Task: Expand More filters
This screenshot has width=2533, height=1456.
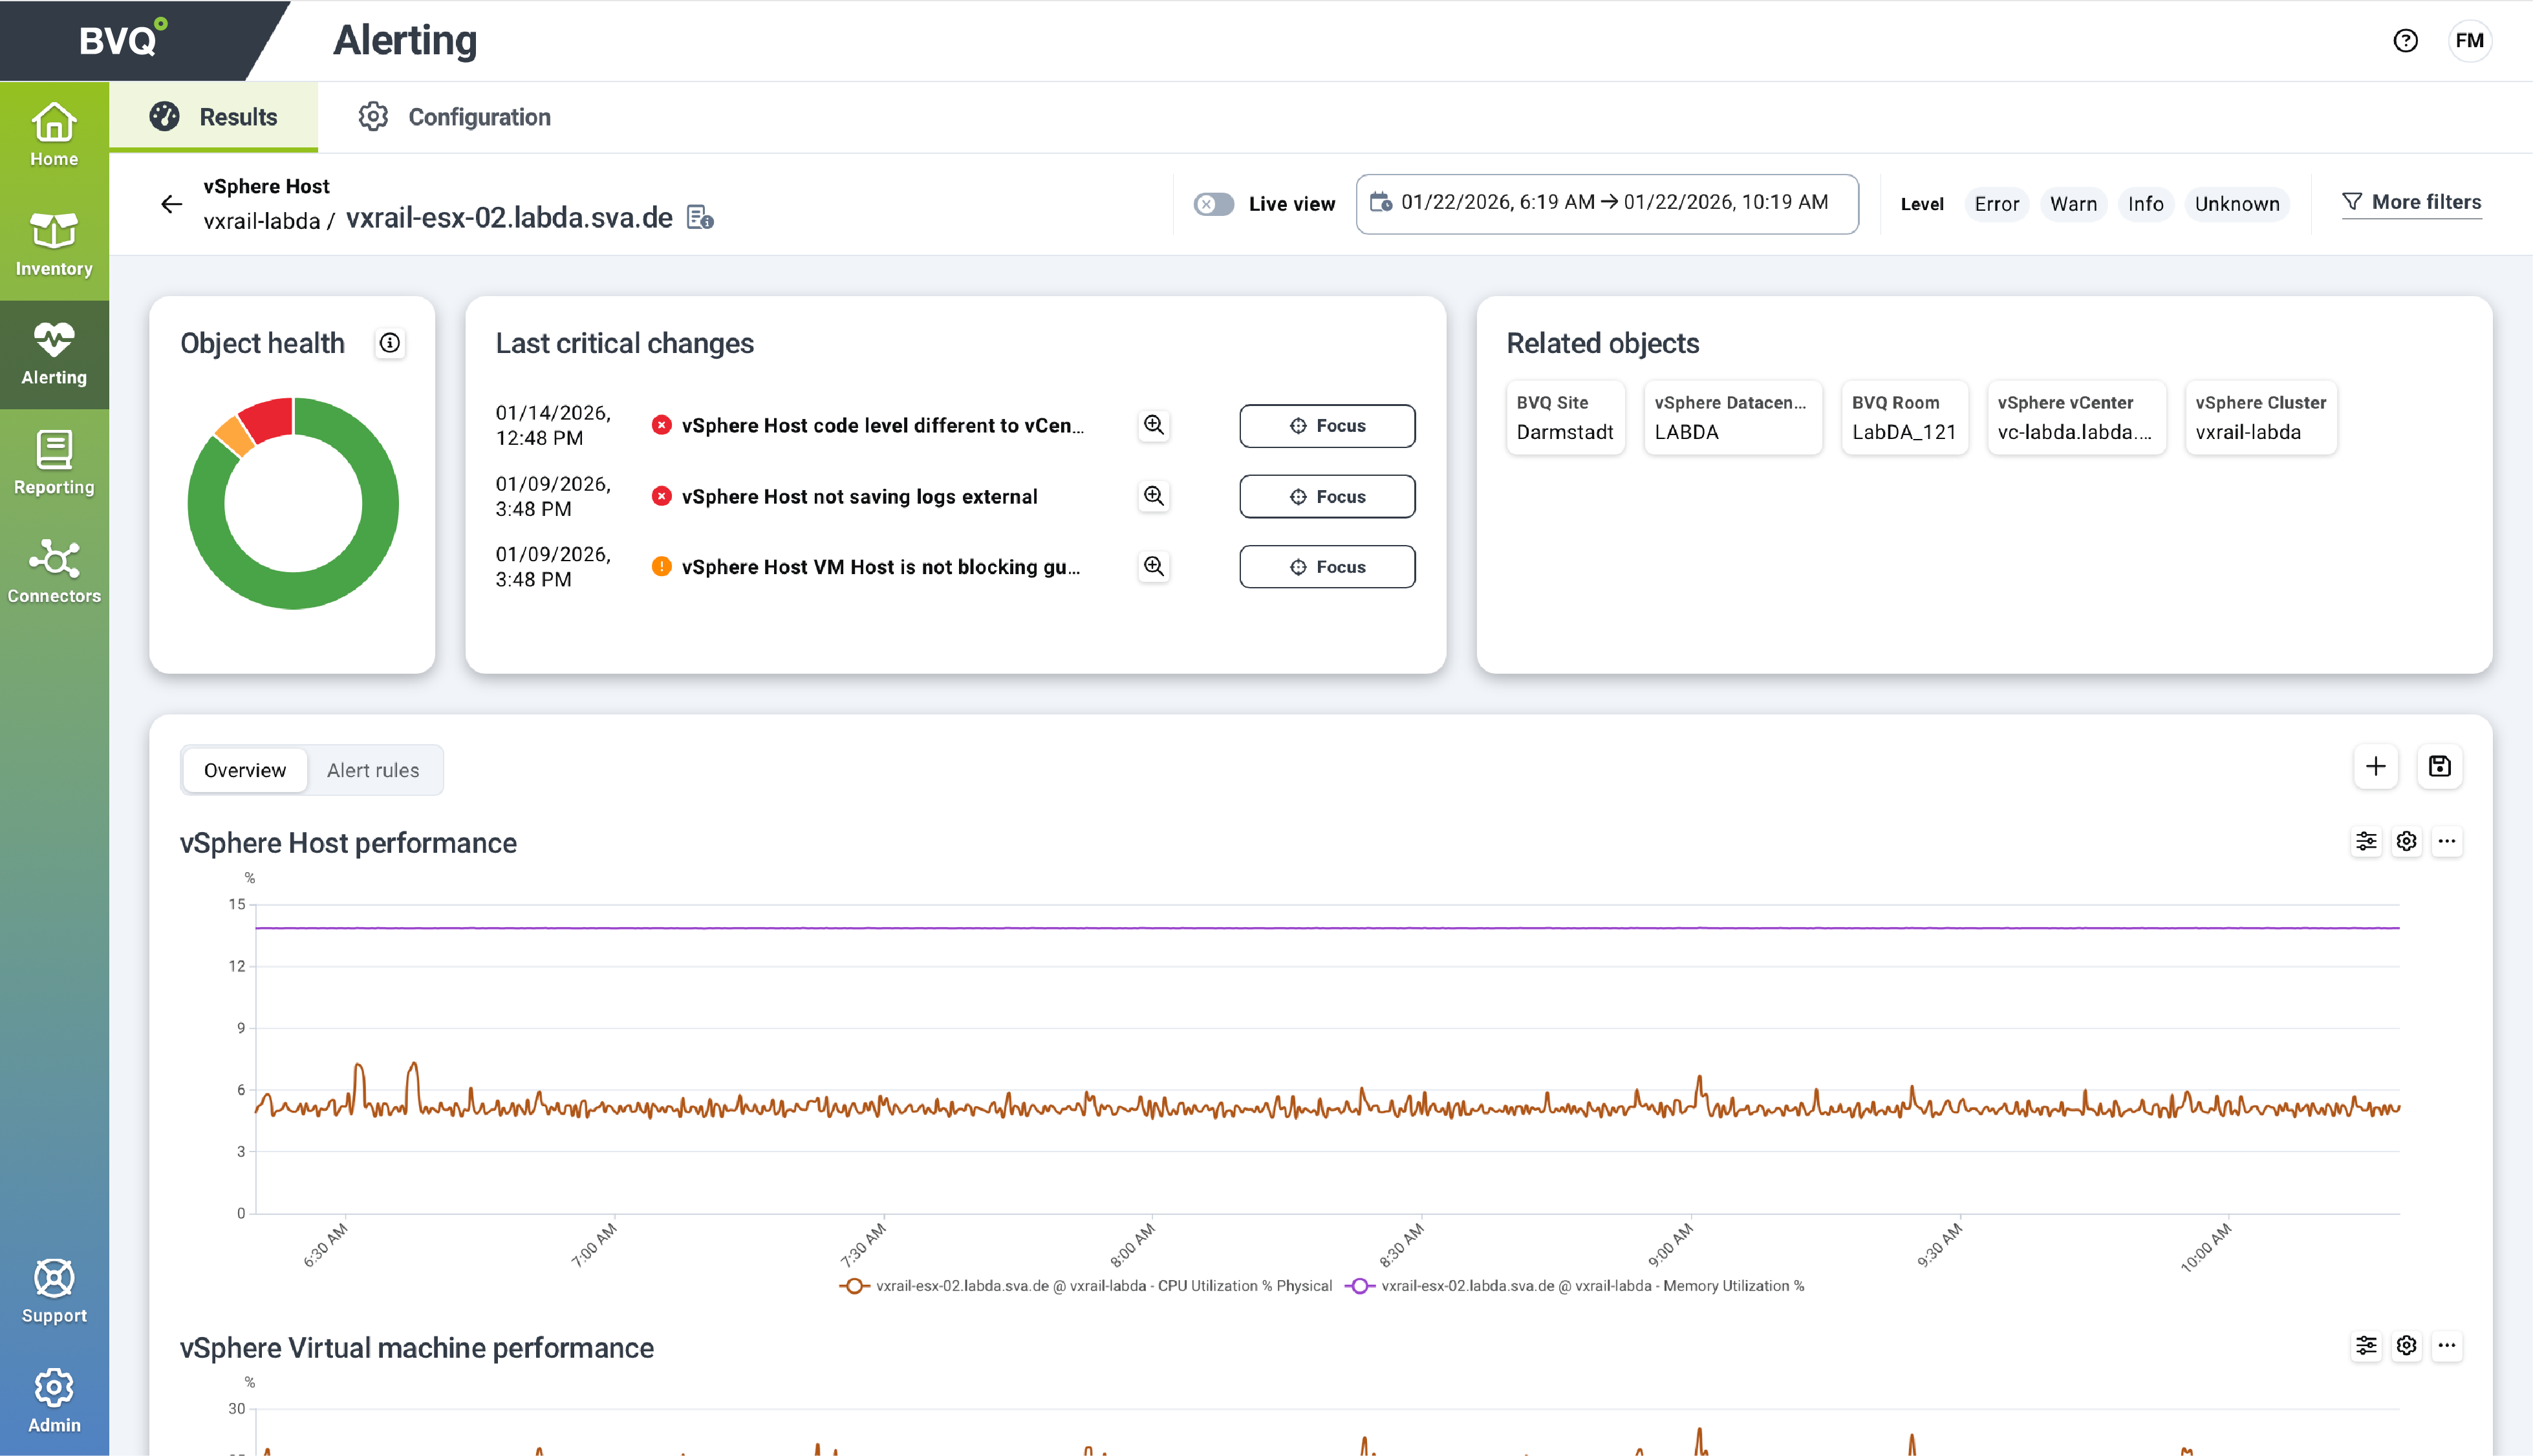Action: coord(2411,202)
